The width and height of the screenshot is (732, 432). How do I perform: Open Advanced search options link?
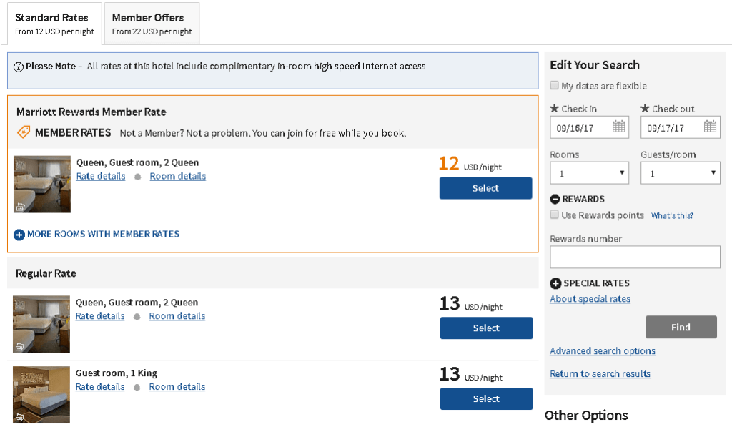pos(603,350)
